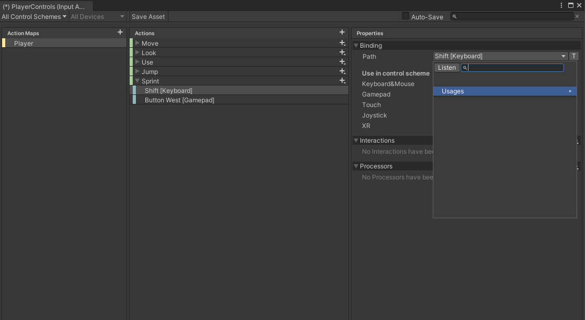Add binding to Jump action
Image resolution: width=585 pixels, height=320 pixels.
click(342, 71)
